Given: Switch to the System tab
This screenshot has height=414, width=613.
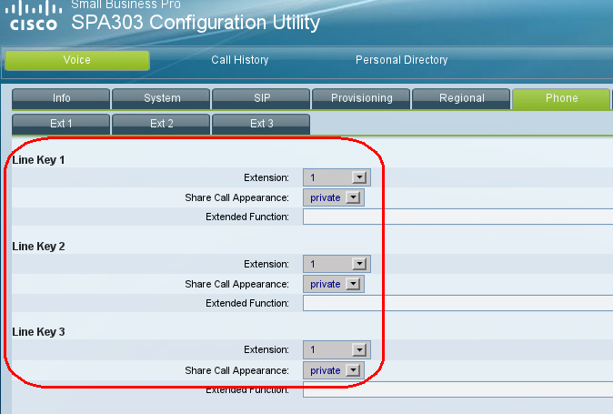Looking at the screenshot, I should [161, 98].
